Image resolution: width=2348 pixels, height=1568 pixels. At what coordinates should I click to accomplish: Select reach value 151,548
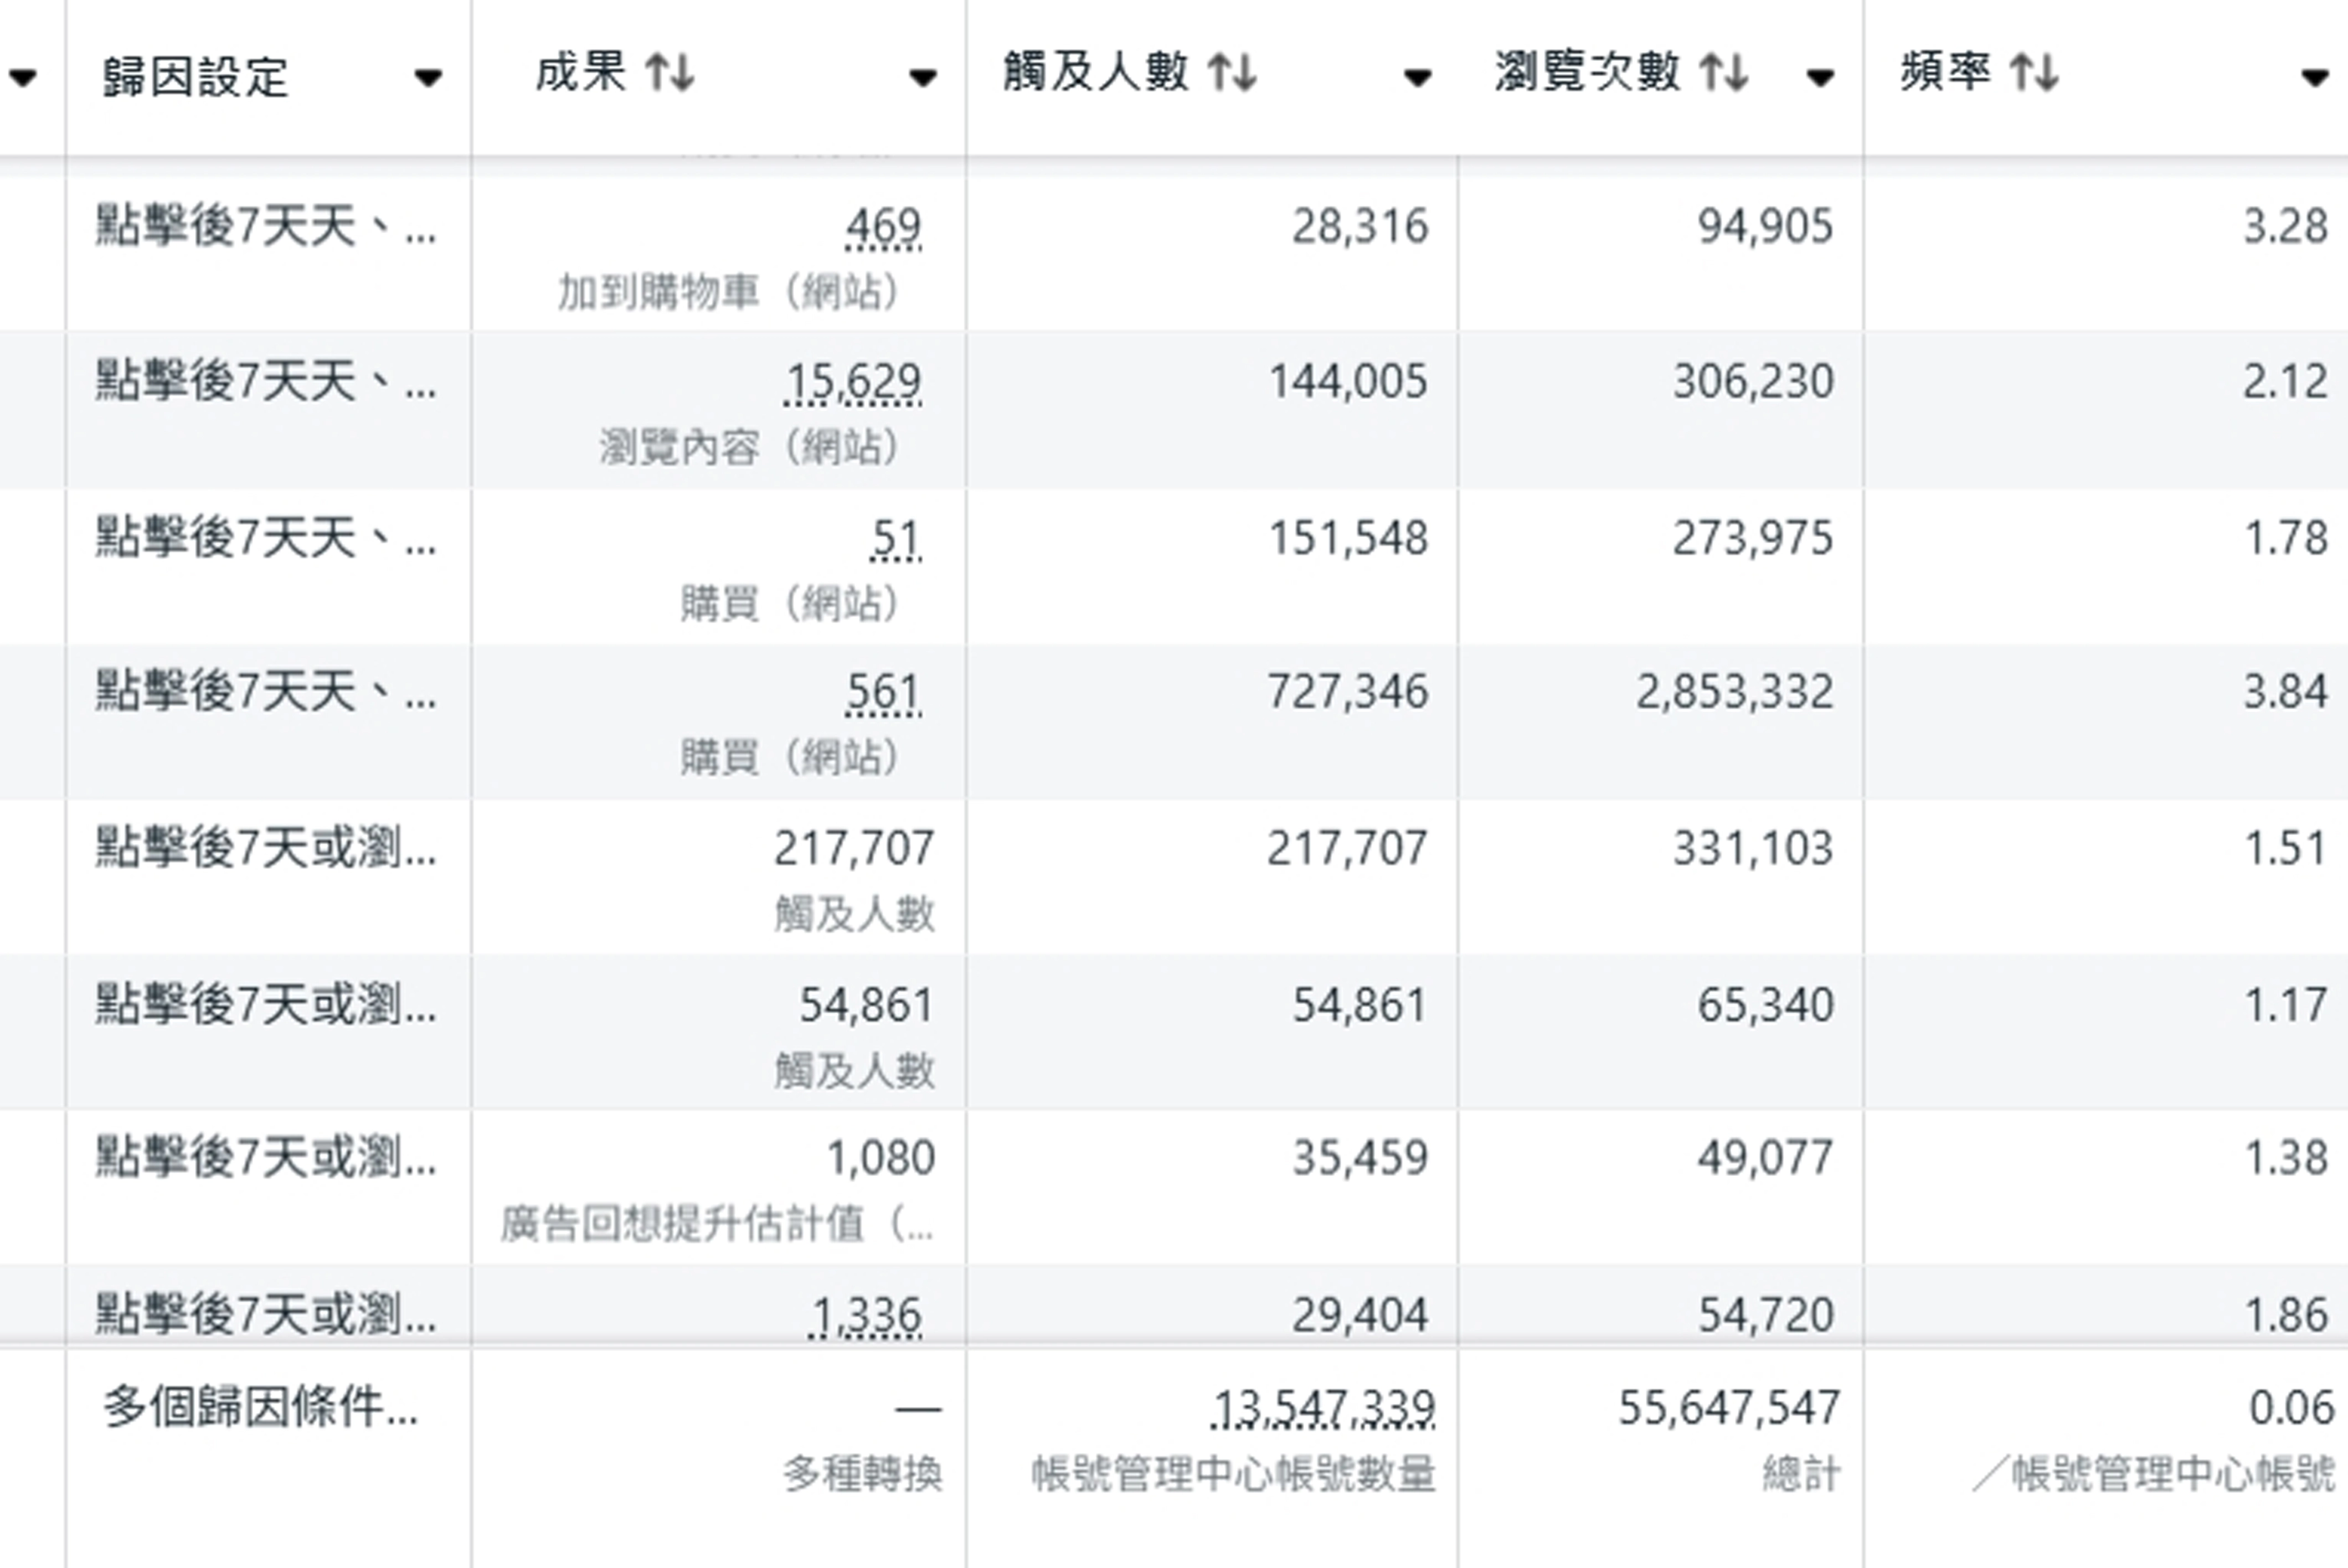[x=1348, y=539]
